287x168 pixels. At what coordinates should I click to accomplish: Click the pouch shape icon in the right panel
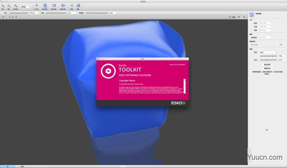coord(252,15)
